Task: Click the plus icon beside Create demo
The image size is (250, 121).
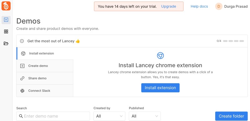Action: coord(22,66)
